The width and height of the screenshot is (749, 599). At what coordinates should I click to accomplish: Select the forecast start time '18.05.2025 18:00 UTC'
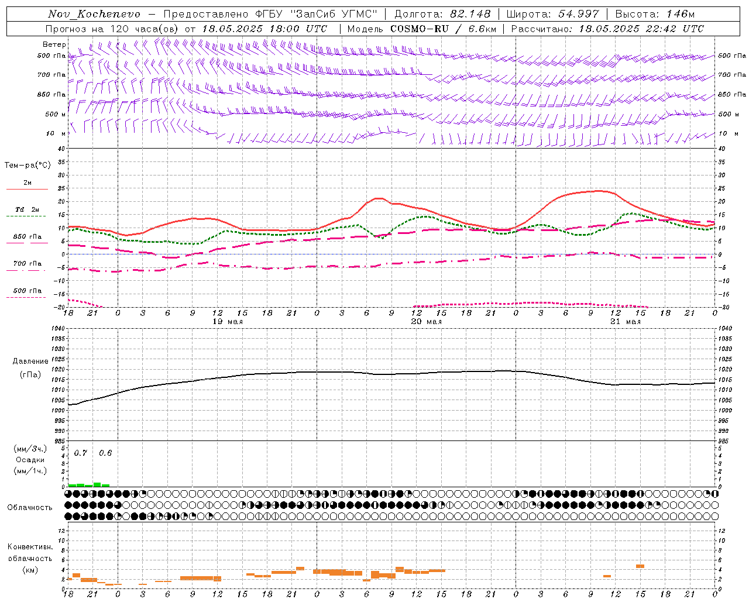click(x=264, y=29)
